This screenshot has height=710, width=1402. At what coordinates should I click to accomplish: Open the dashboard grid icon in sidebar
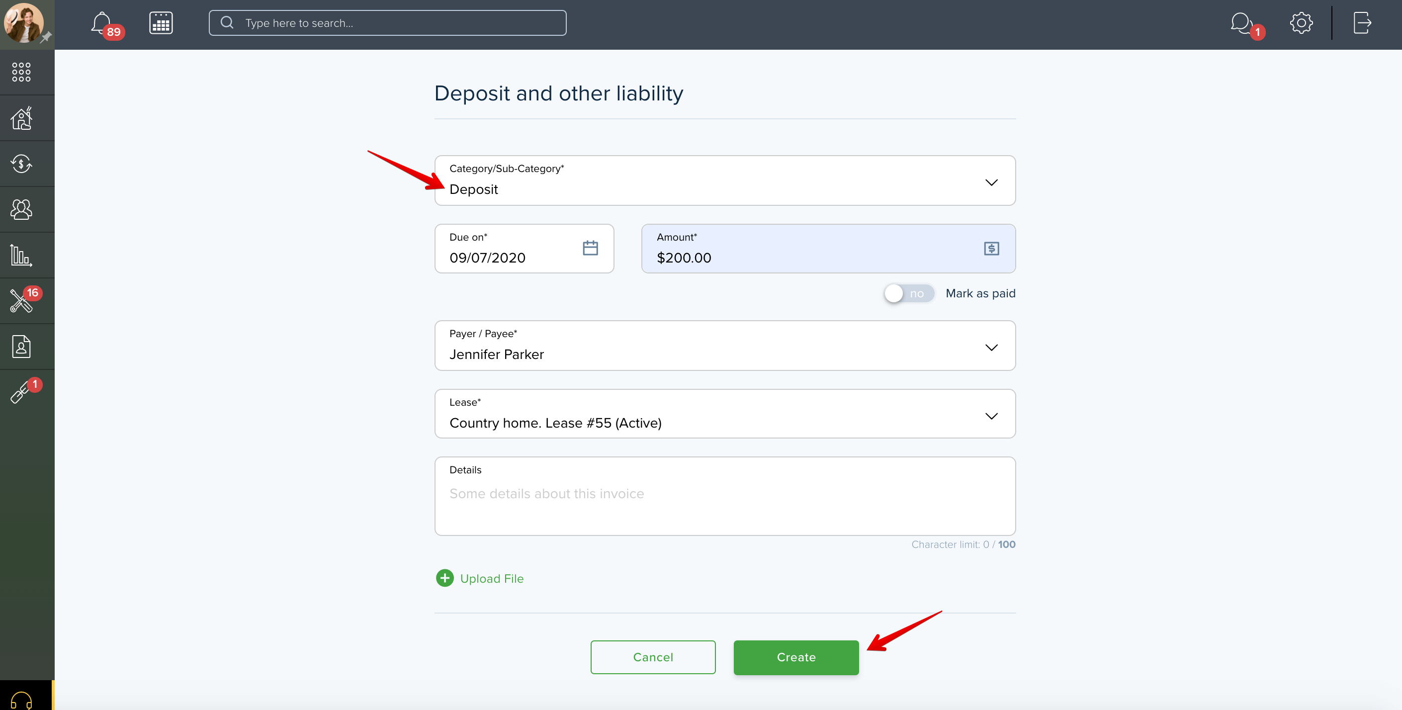coord(21,72)
